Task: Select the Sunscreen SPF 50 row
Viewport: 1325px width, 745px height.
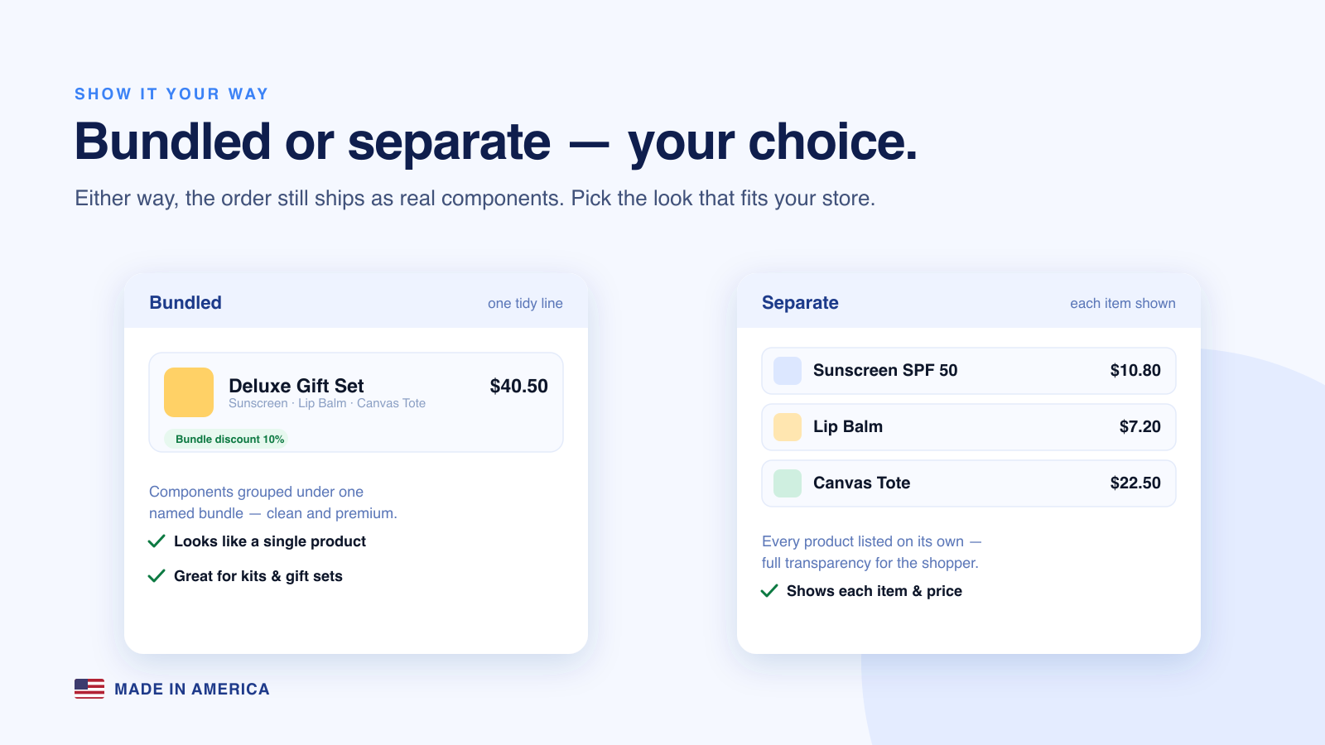Action: click(969, 371)
